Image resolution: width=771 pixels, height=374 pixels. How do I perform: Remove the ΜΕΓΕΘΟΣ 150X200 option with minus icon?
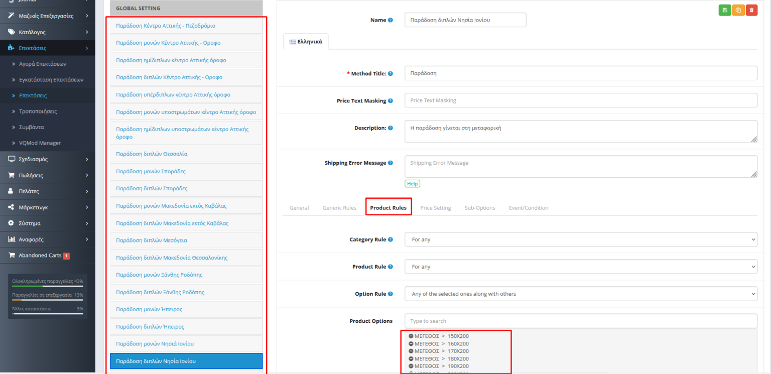(411, 336)
